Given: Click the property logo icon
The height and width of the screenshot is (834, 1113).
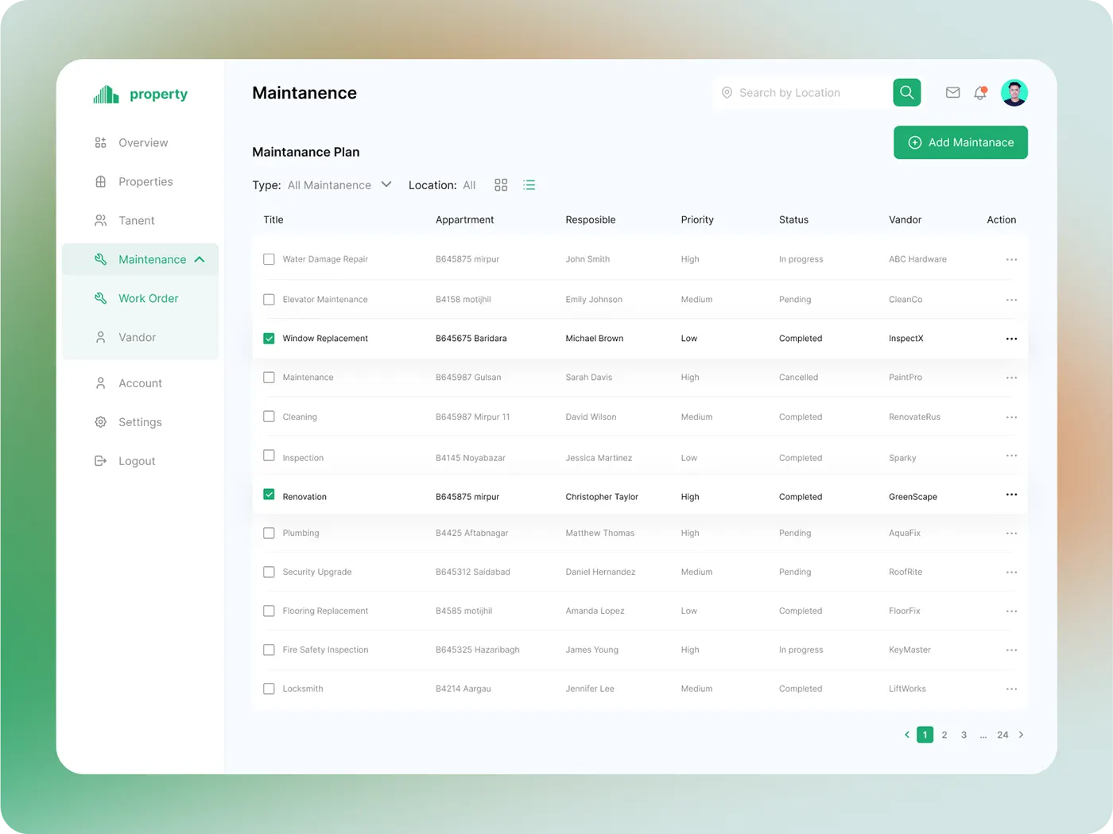Looking at the screenshot, I should [x=106, y=95].
